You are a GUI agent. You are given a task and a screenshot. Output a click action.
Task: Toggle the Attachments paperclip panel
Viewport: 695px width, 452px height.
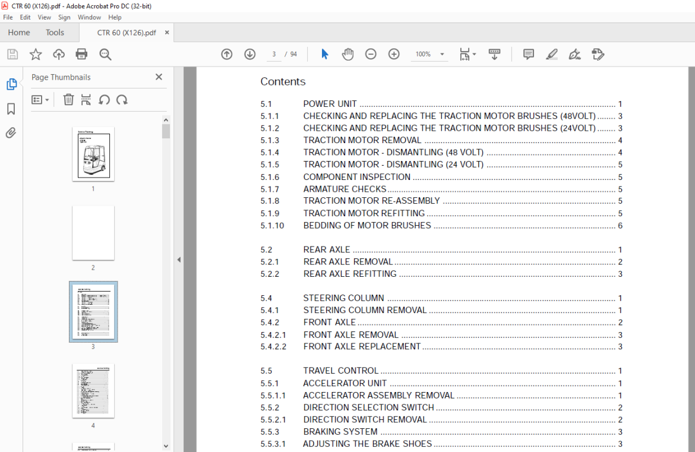(11, 133)
